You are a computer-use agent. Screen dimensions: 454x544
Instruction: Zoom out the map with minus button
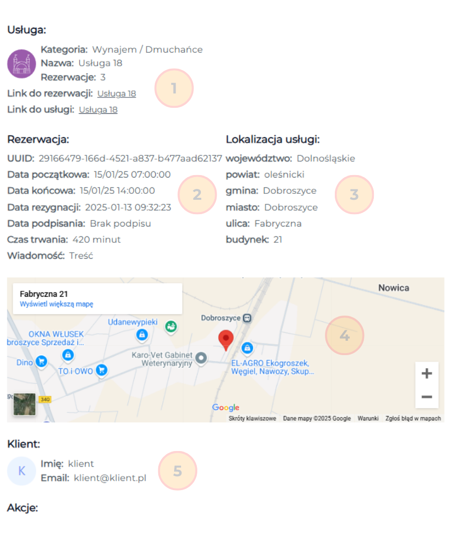click(426, 397)
